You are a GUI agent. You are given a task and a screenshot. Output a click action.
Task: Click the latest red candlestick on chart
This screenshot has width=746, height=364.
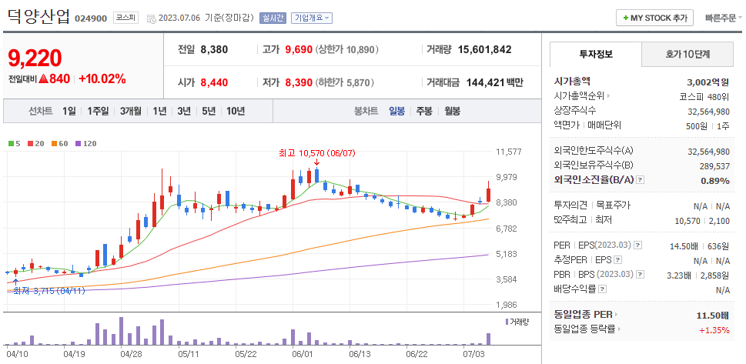(488, 192)
